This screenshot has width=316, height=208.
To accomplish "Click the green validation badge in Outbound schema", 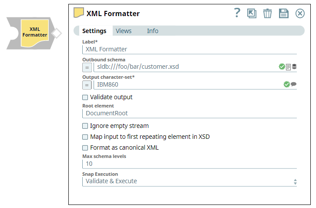I will (282, 67).
